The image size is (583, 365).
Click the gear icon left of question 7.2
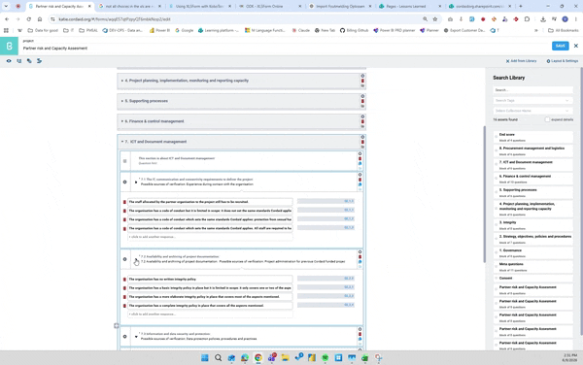125,259
